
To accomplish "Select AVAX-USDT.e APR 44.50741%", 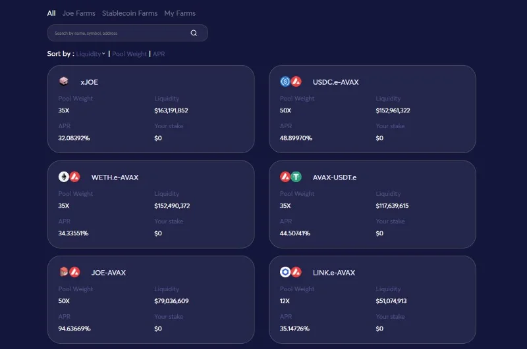I will click(x=294, y=233).
